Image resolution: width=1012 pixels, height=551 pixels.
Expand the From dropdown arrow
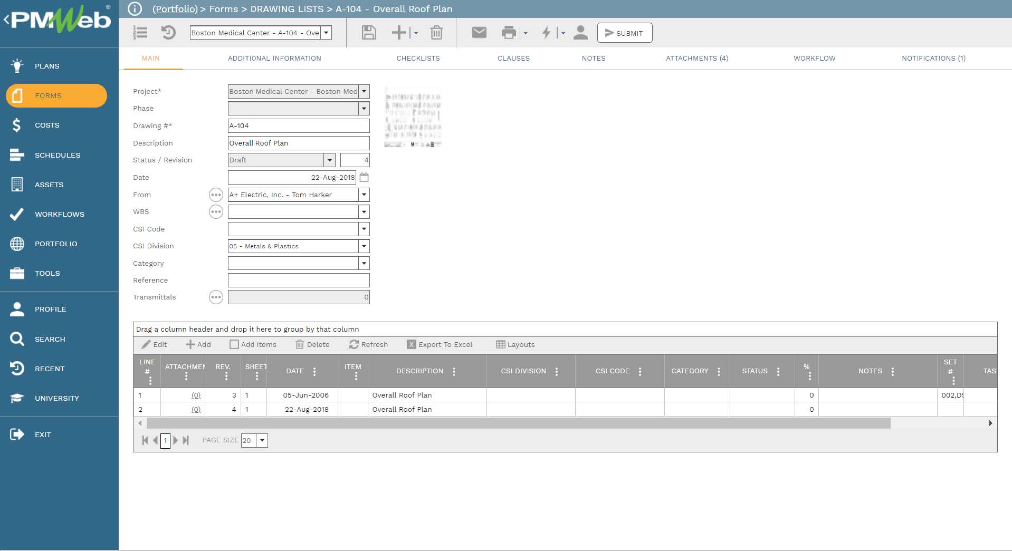tap(364, 195)
